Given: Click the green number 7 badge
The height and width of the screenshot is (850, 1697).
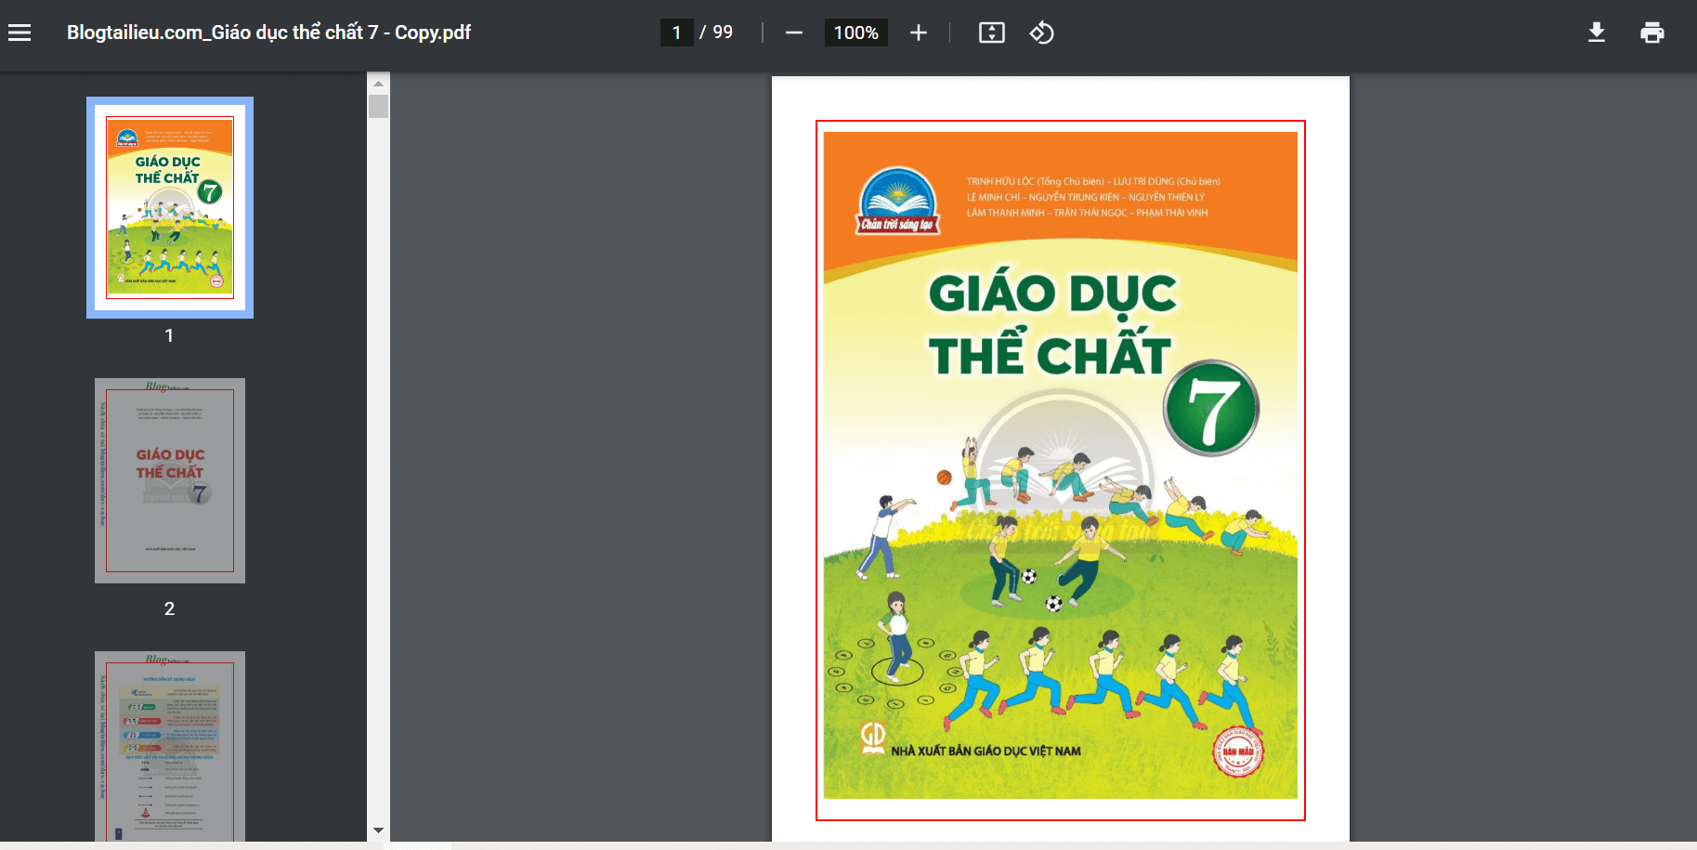Looking at the screenshot, I should (x=1211, y=408).
